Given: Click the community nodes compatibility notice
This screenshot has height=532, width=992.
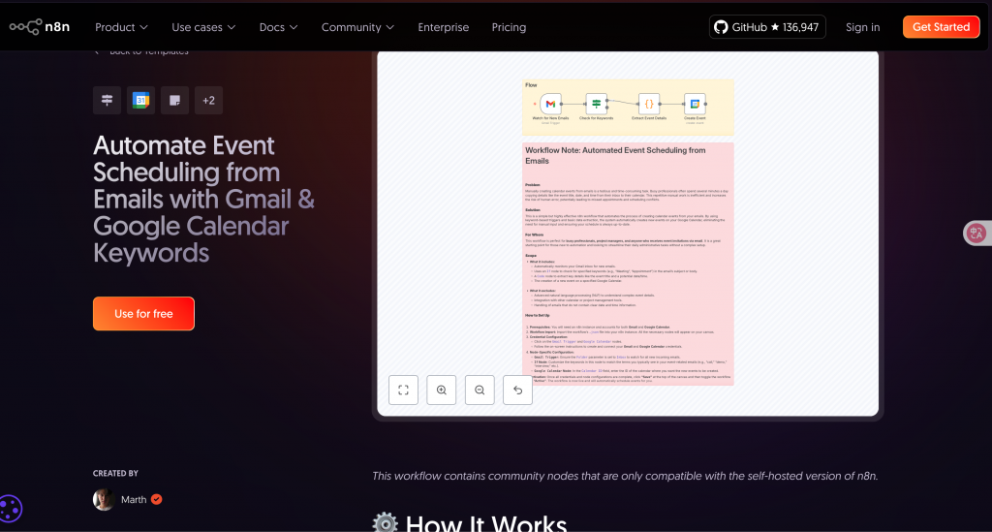Looking at the screenshot, I should [x=625, y=476].
